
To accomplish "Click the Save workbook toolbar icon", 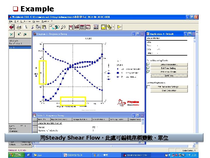I will (12, 27).
